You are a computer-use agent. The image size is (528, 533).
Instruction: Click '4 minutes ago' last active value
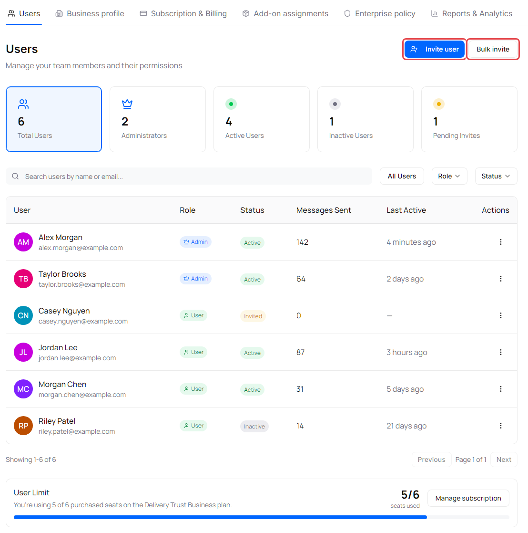[411, 242]
